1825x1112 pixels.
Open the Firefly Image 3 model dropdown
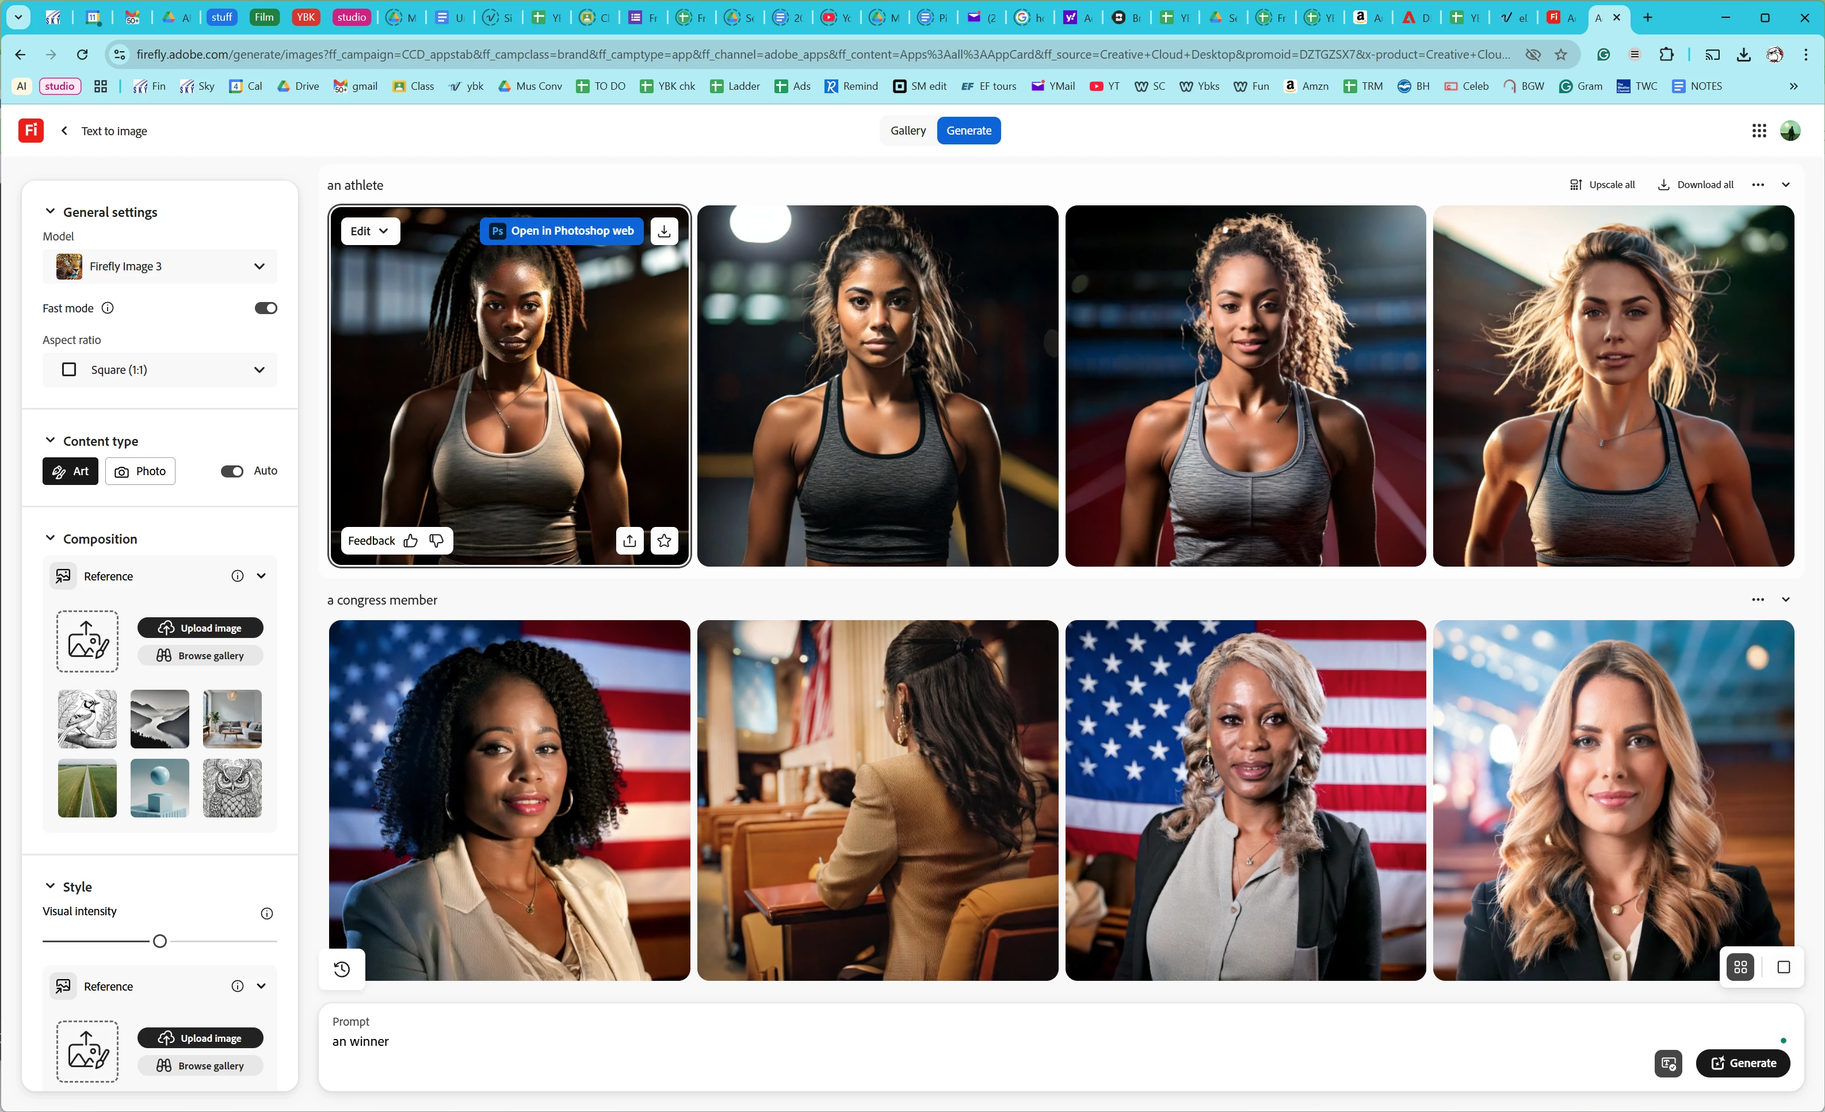(x=160, y=266)
